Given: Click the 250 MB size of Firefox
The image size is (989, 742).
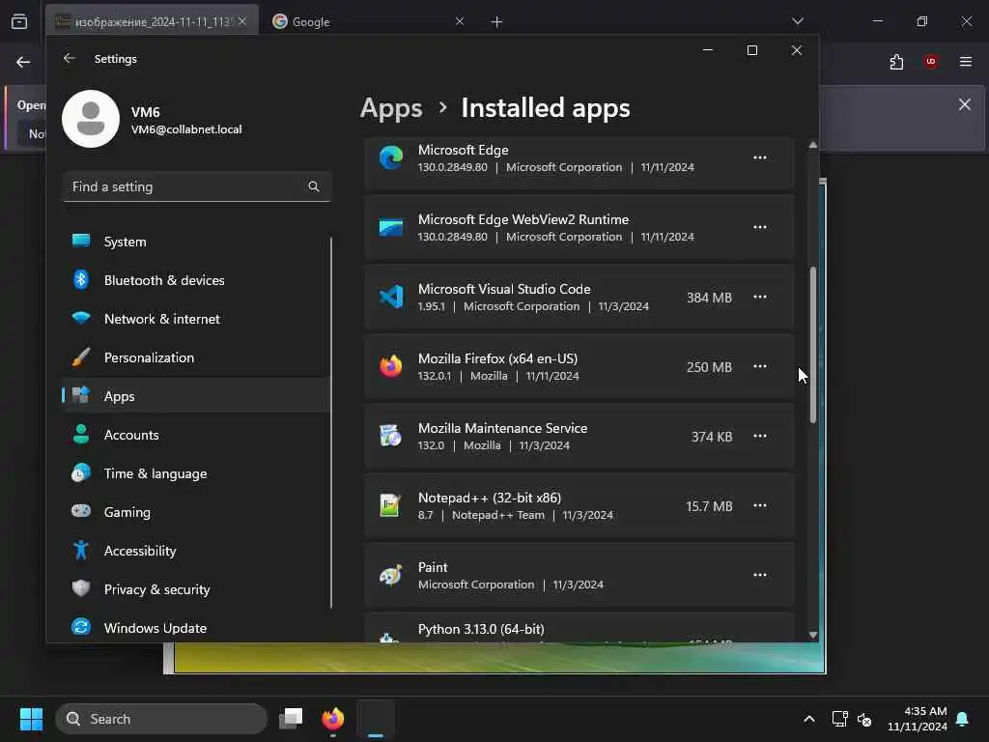Looking at the screenshot, I should [709, 366].
